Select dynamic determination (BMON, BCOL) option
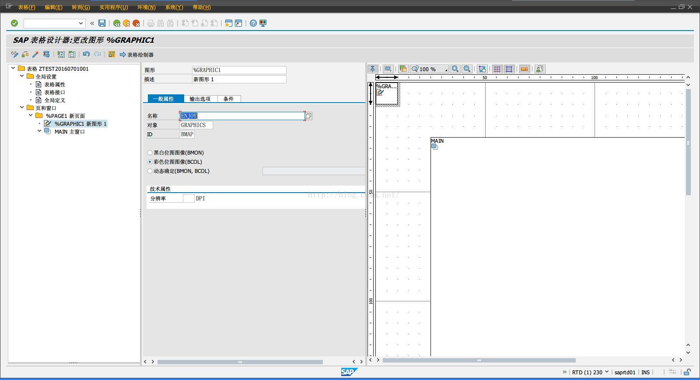The image size is (700, 380). click(150, 171)
